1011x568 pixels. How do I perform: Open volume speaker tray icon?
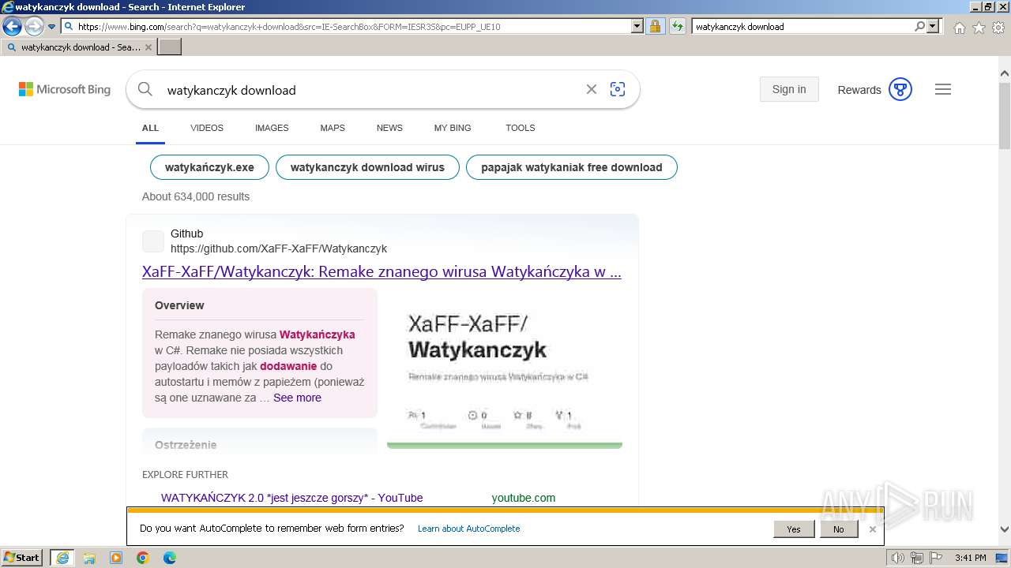tap(900, 558)
